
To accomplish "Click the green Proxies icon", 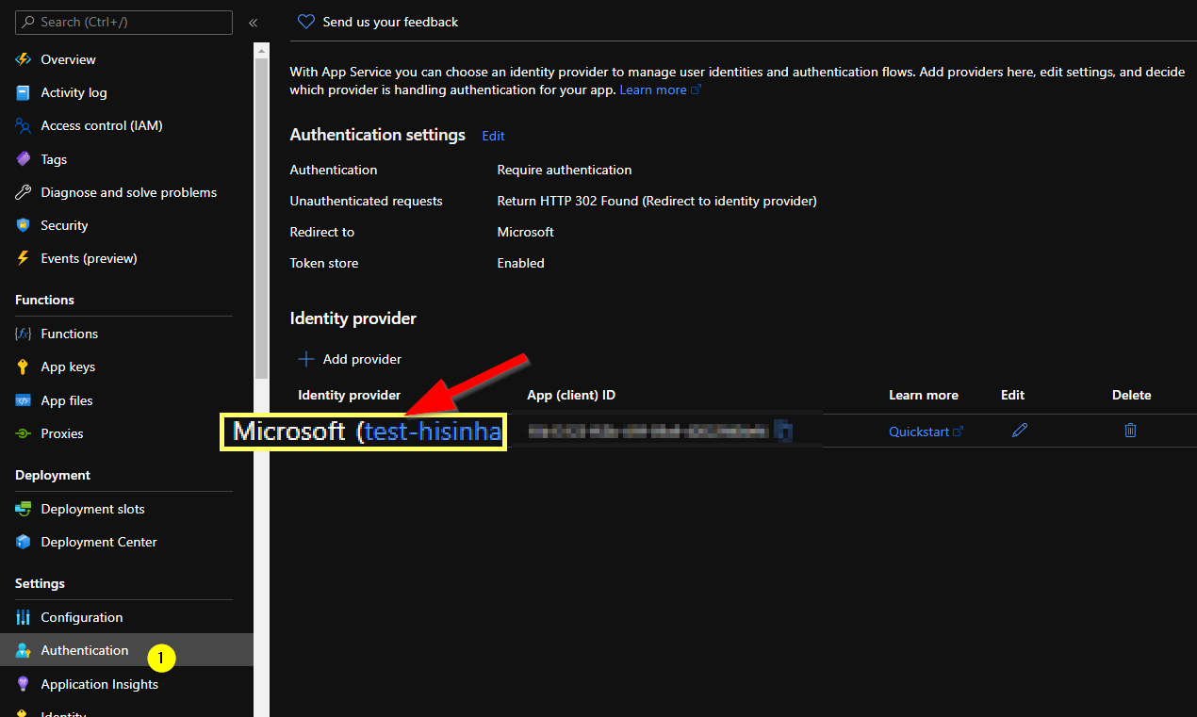I will pos(24,433).
